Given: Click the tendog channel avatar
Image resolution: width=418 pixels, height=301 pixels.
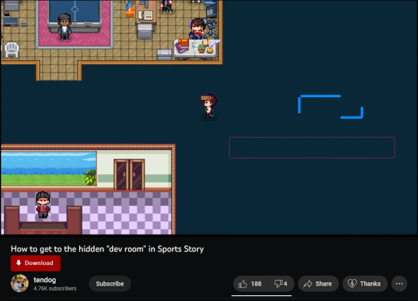Looking at the screenshot, I should click(19, 284).
